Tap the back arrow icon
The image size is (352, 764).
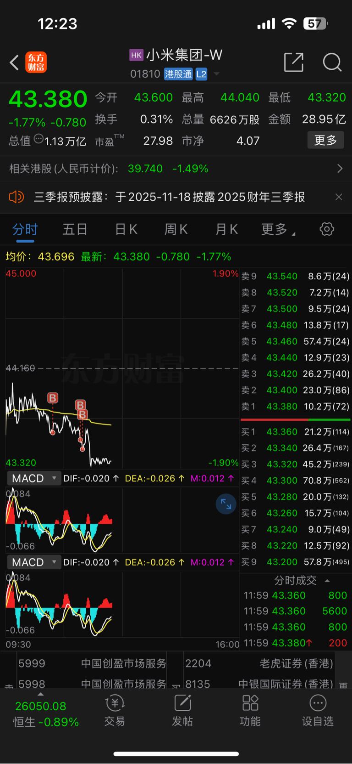pyautogui.click(x=14, y=62)
